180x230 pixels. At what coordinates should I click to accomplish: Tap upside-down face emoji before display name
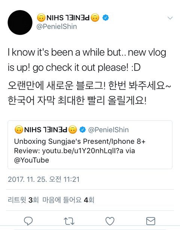[41, 18]
